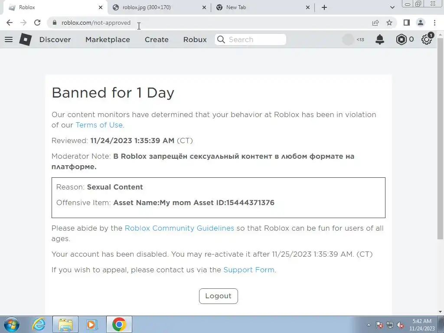Viewport: 444px width, 333px height.
Task: Bookmark this page with the star
Action: [x=389, y=23]
